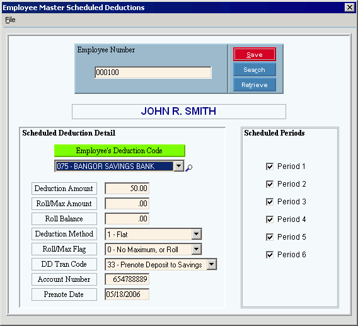Uncheck the Period 1 checkbox
This screenshot has height=326, width=358.
pyautogui.click(x=270, y=166)
